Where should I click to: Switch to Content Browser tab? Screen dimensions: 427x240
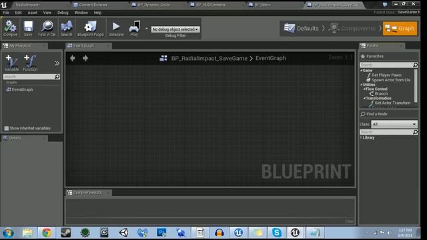[x=93, y=5]
